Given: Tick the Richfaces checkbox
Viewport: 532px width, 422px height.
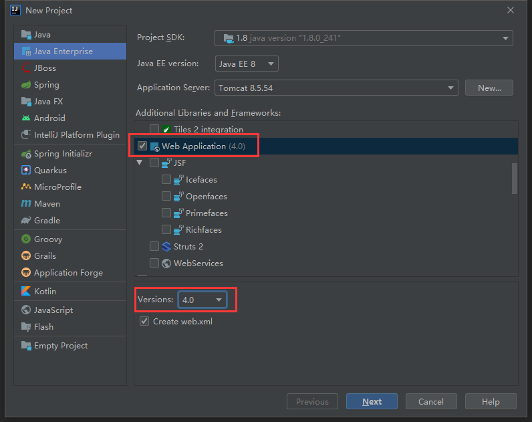Looking at the screenshot, I should [x=166, y=229].
